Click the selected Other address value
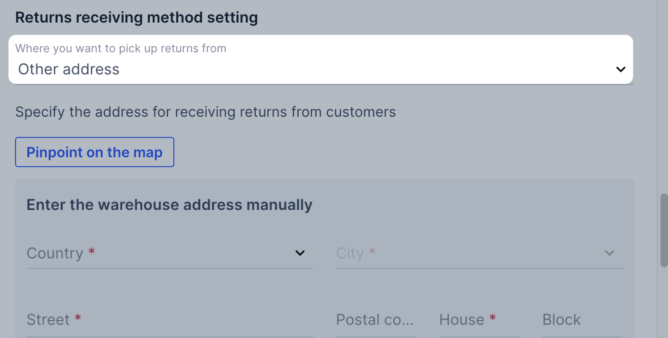The width and height of the screenshot is (668, 338). (x=69, y=69)
